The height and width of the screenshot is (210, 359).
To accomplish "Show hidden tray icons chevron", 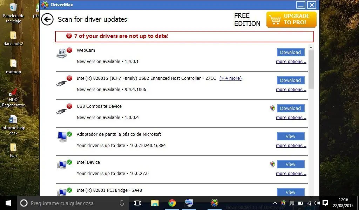I will click(275, 203).
